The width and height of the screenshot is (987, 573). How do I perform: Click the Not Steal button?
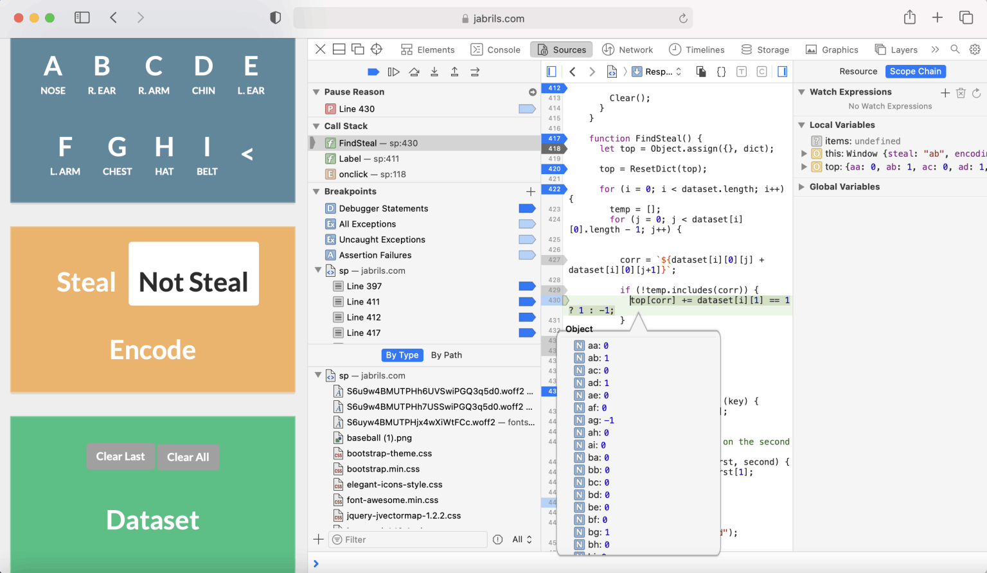pyautogui.click(x=193, y=282)
